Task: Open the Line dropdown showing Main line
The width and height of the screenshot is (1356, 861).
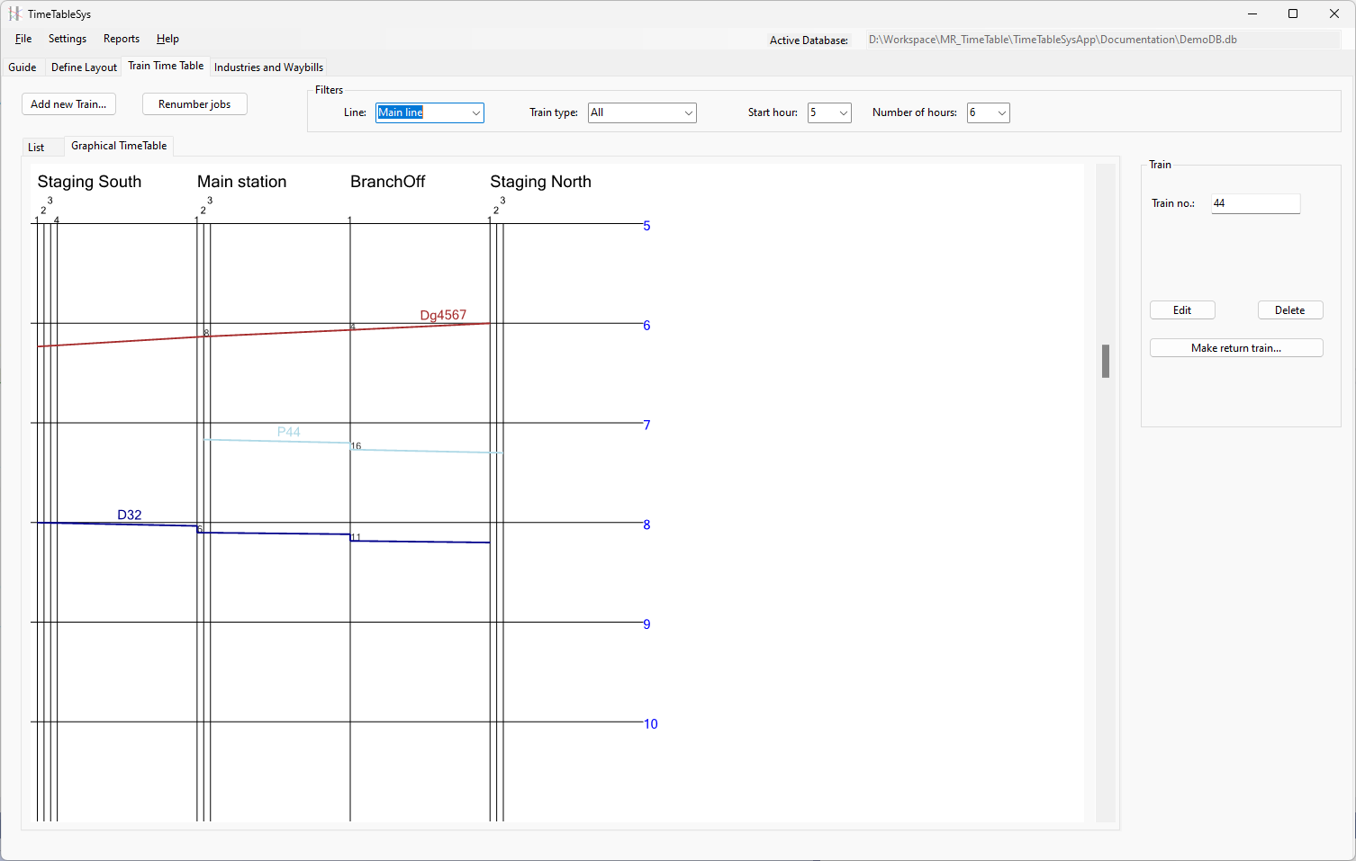Action: 429,112
